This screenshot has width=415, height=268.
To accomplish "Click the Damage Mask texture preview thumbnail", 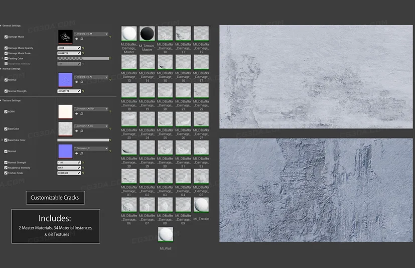I will (x=65, y=37).
